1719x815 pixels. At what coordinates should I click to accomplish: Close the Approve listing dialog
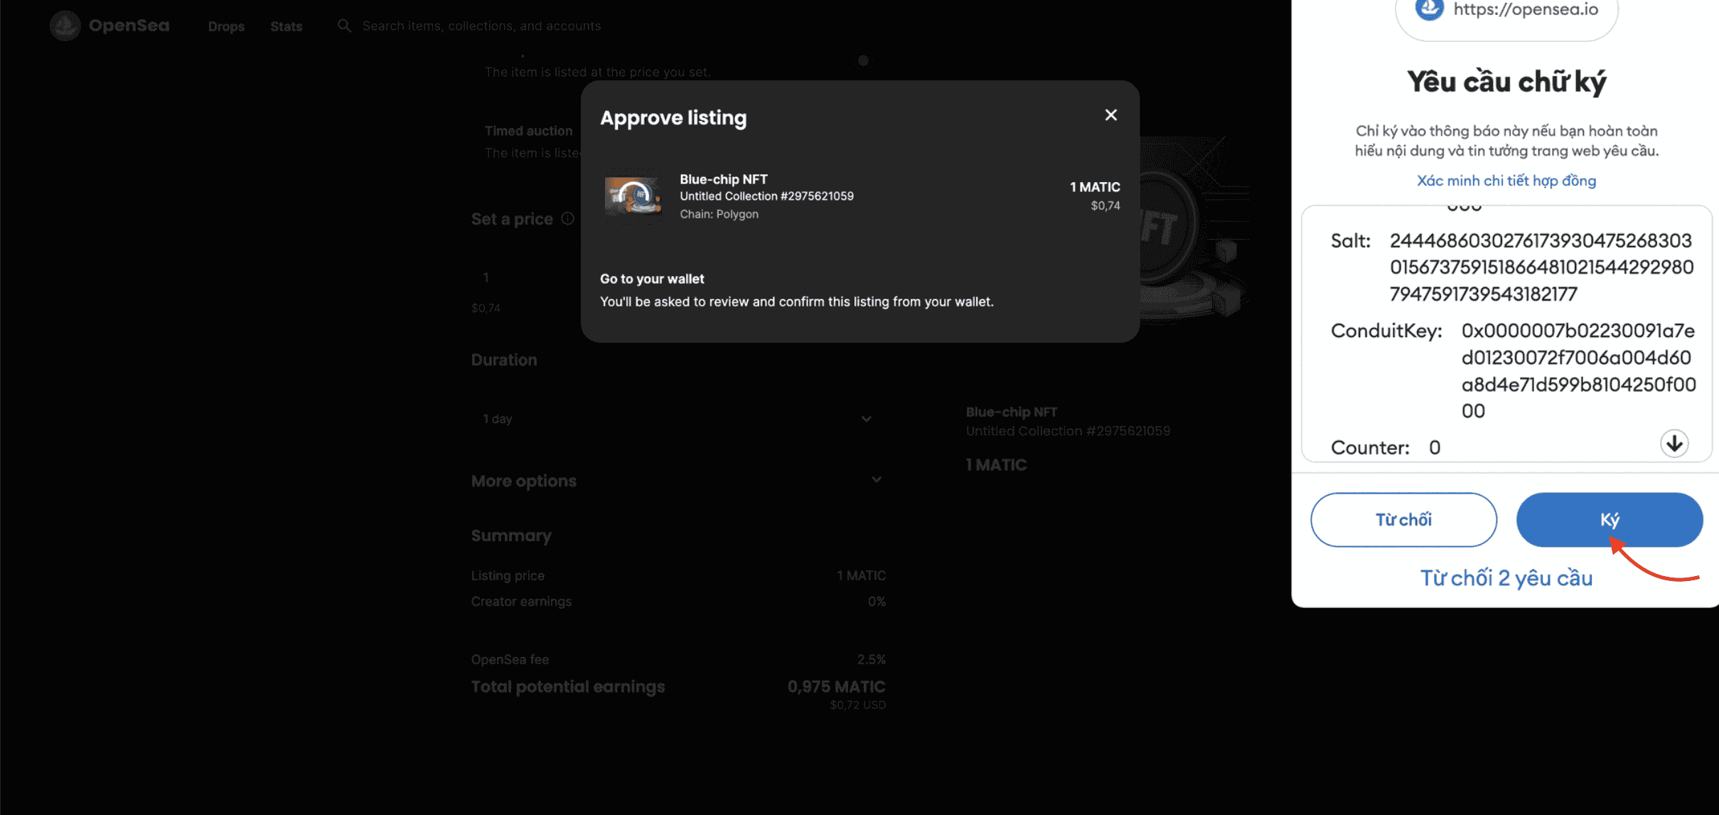[x=1110, y=115]
